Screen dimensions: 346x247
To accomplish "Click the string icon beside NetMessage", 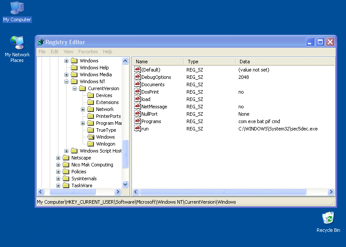I will point(137,106).
